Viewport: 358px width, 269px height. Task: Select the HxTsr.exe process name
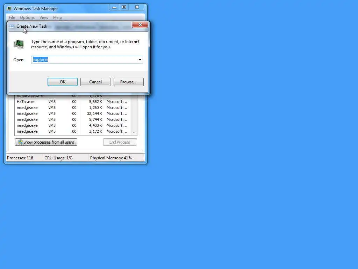point(26,102)
